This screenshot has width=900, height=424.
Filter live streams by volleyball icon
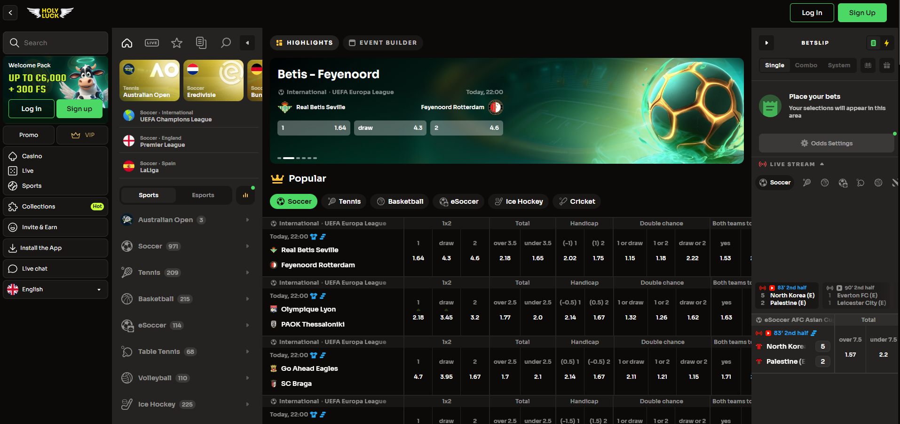878,183
